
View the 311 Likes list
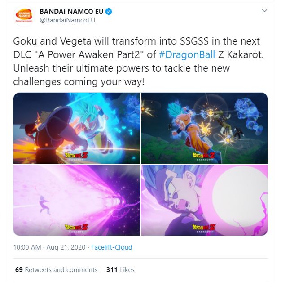(x=120, y=270)
